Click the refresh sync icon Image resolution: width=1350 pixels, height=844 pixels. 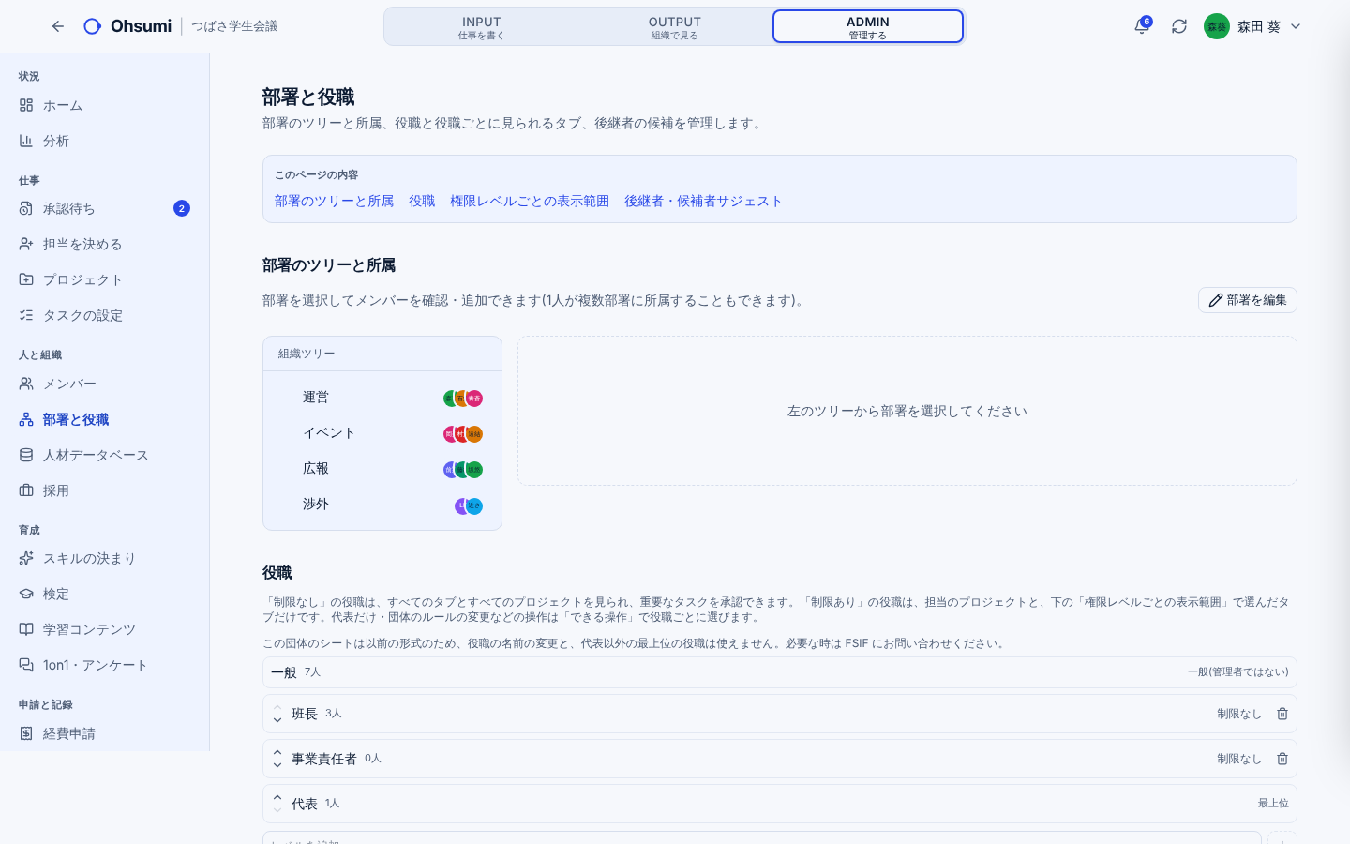(x=1179, y=26)
